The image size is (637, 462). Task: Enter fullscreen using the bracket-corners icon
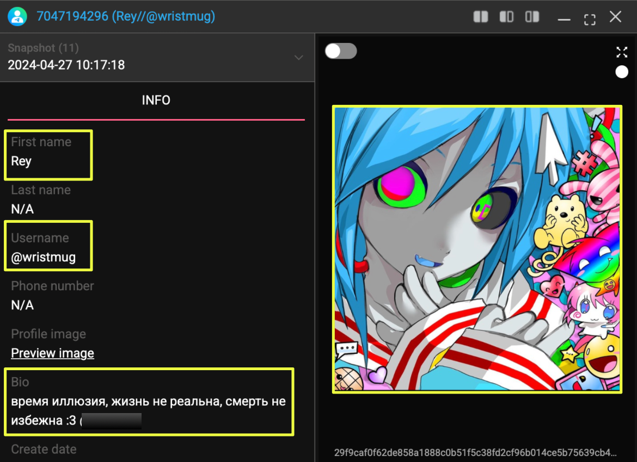click(589, 20)
